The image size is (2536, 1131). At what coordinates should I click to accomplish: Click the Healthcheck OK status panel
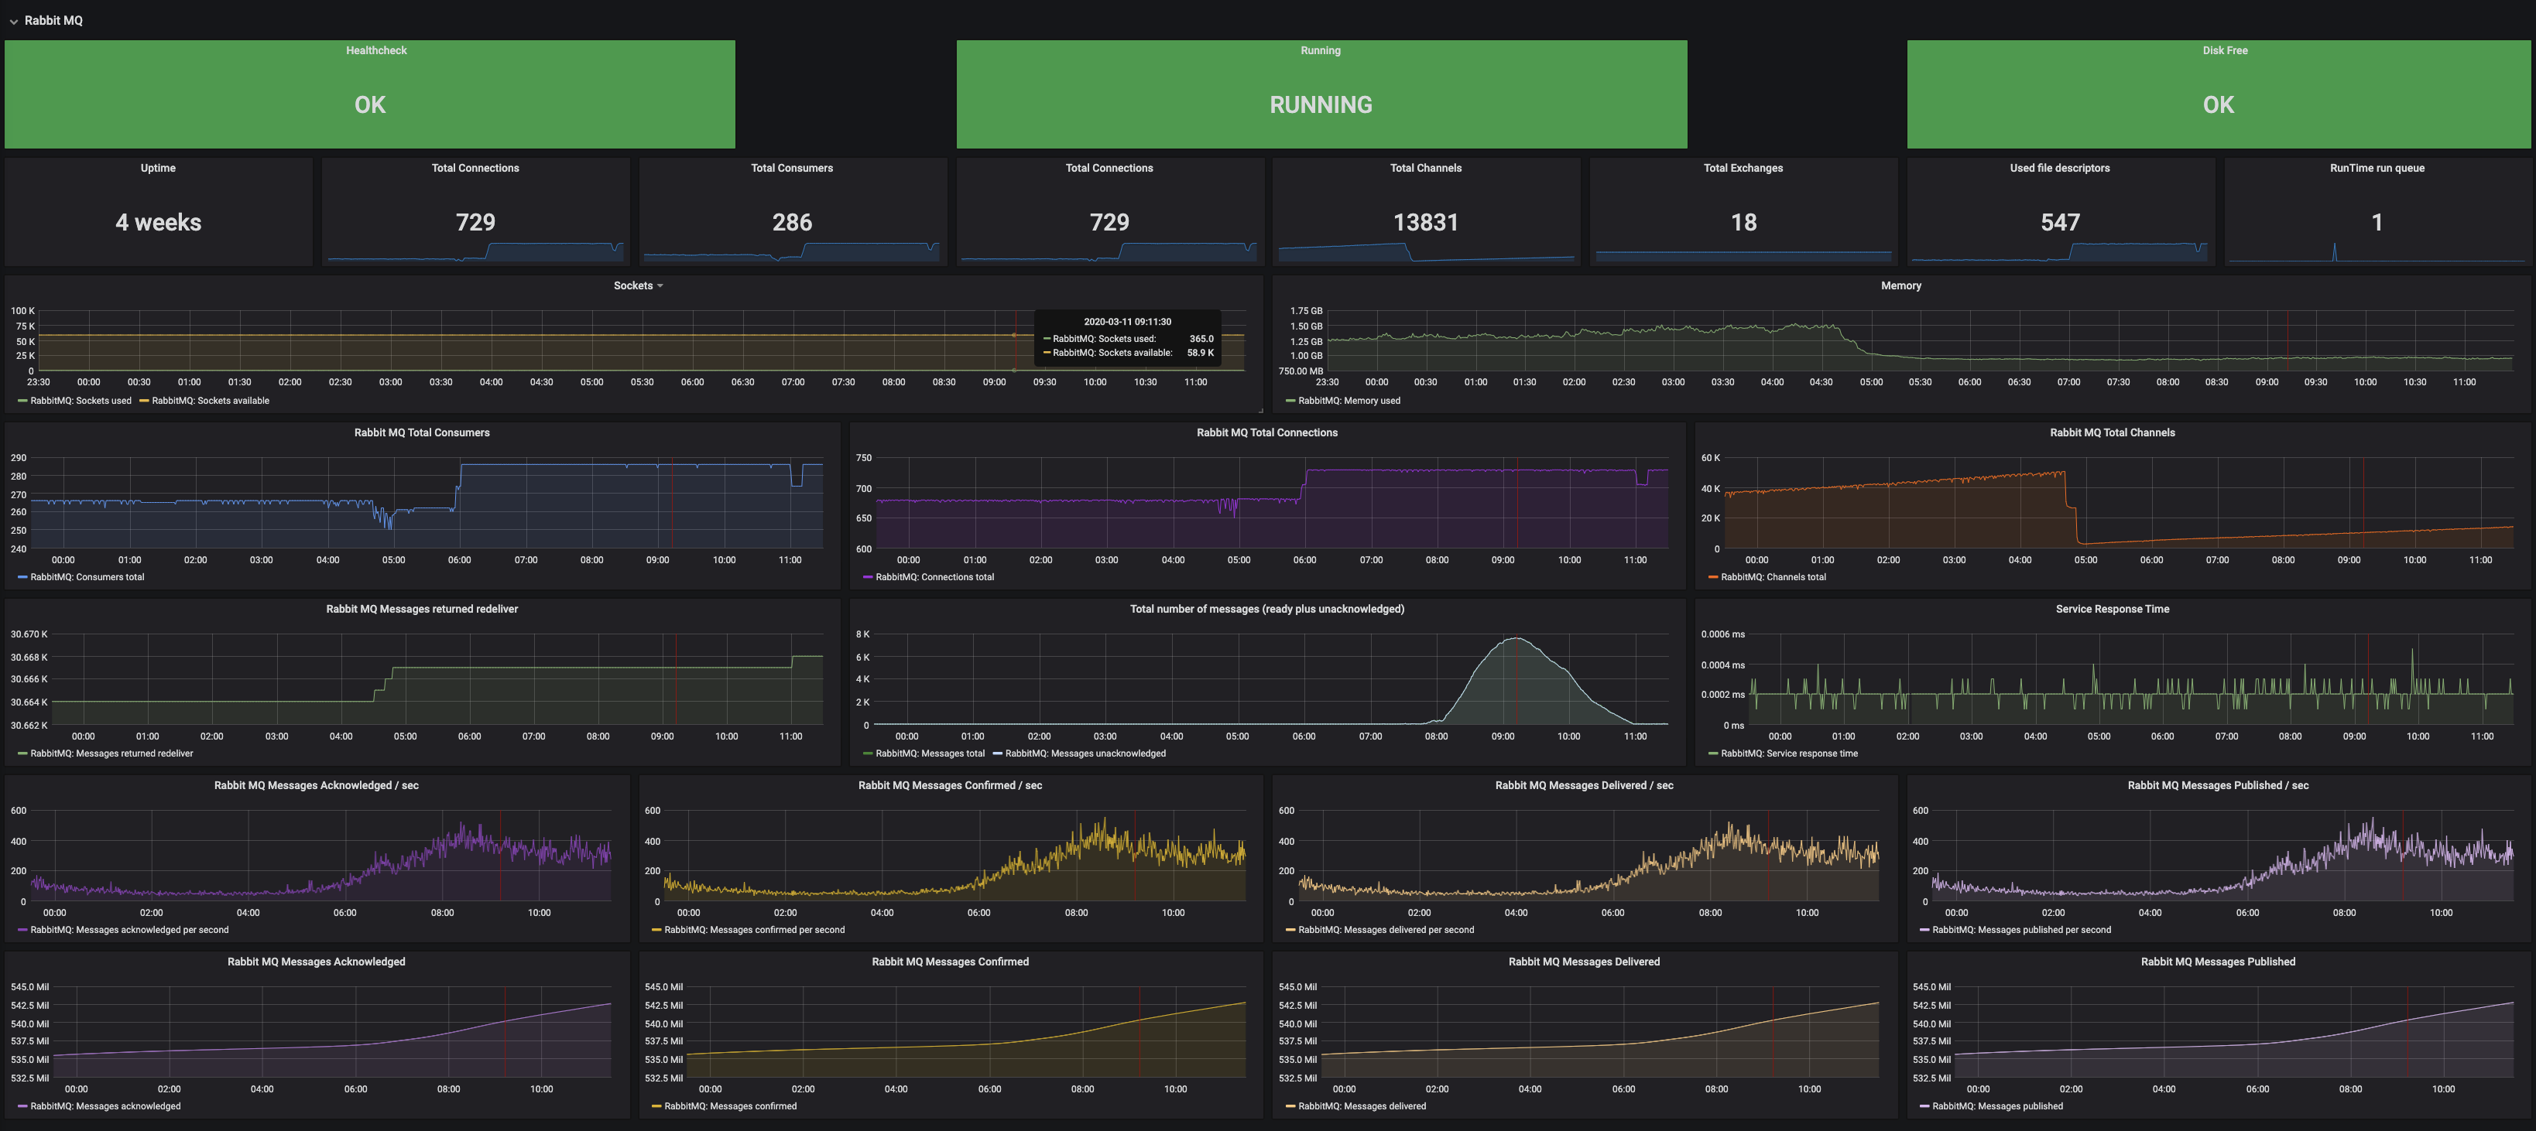pos(369,94)
